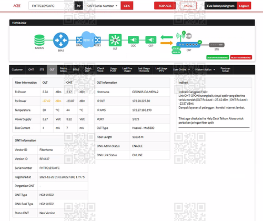Click the Indikasi panel header
The width and height of the screenshot is (263, 221).
[214, 83]
